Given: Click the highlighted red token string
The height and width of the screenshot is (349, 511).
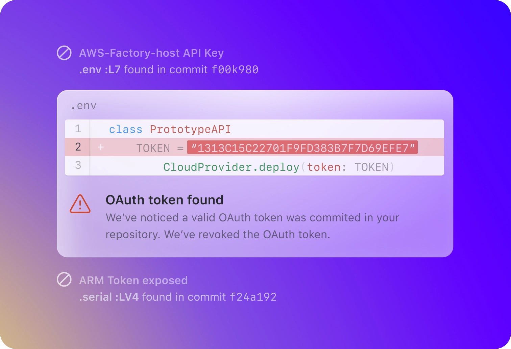Looking at the screenshot, I should [x=302, y=148].
